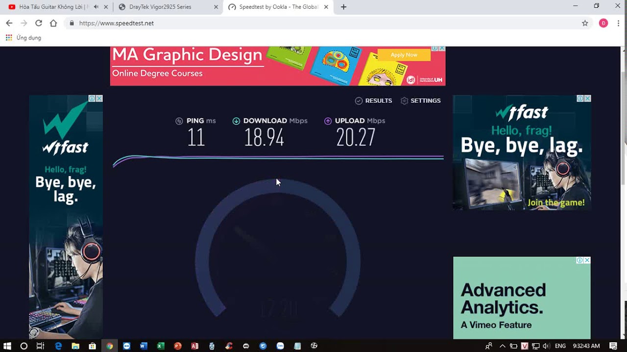This screenshot has height=352, width=627.
Task: Close the MA Graphic Design banner ad
Action: pyautogui.click(x=442, y=48)
